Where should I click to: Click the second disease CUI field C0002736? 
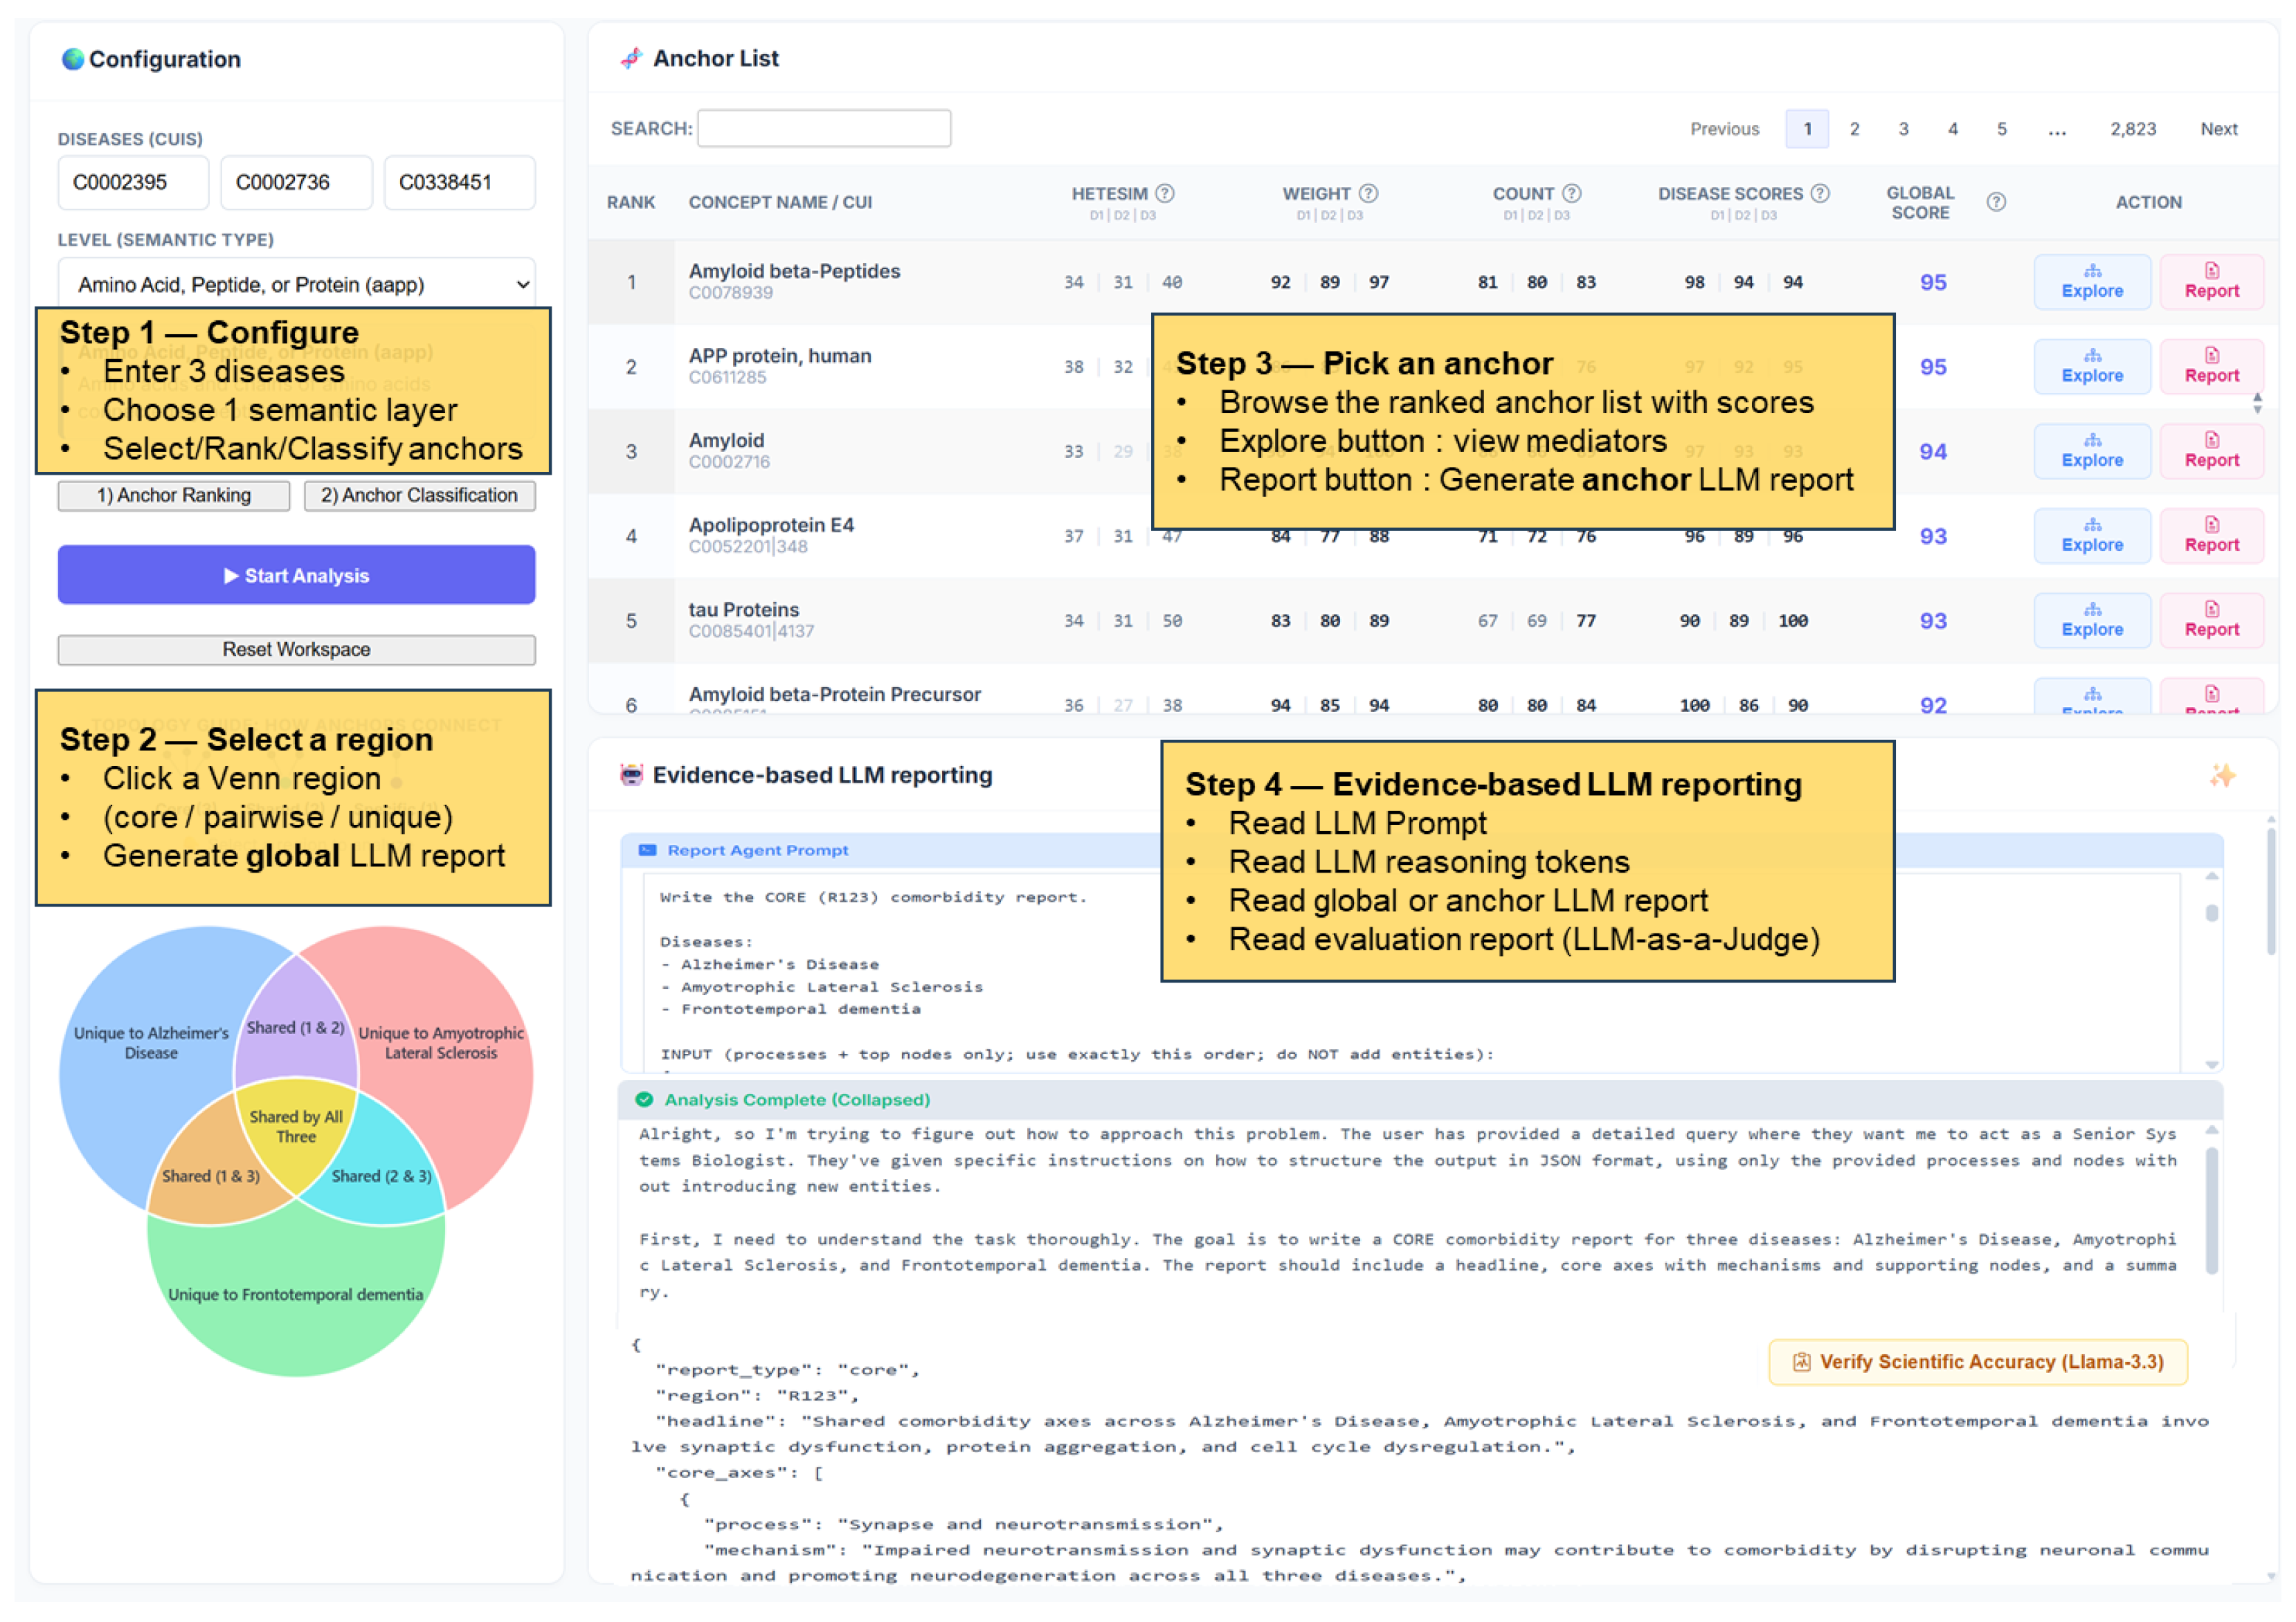point(296,182)
